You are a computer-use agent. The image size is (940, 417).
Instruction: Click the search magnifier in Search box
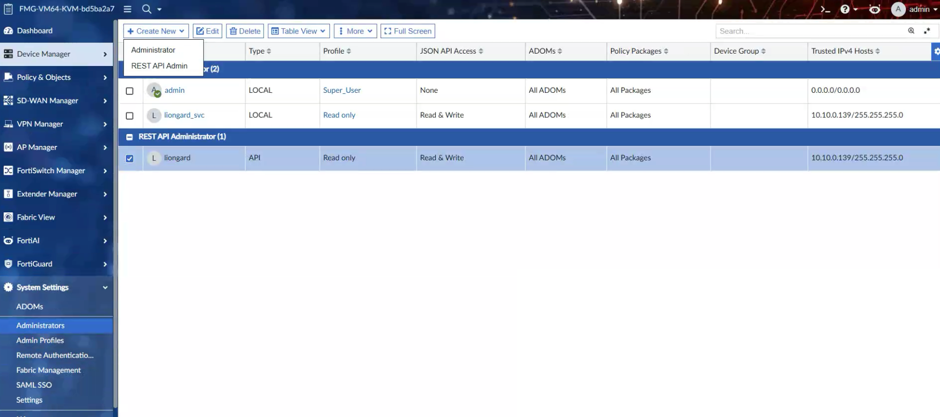coord(911,31)
